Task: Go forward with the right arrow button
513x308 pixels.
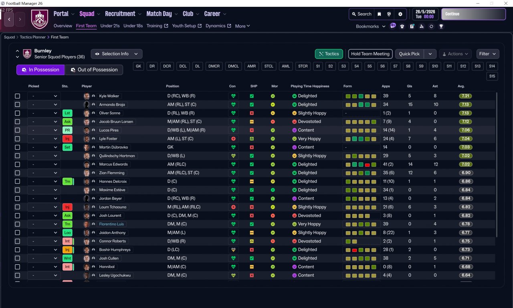Action: click(20, 19)
